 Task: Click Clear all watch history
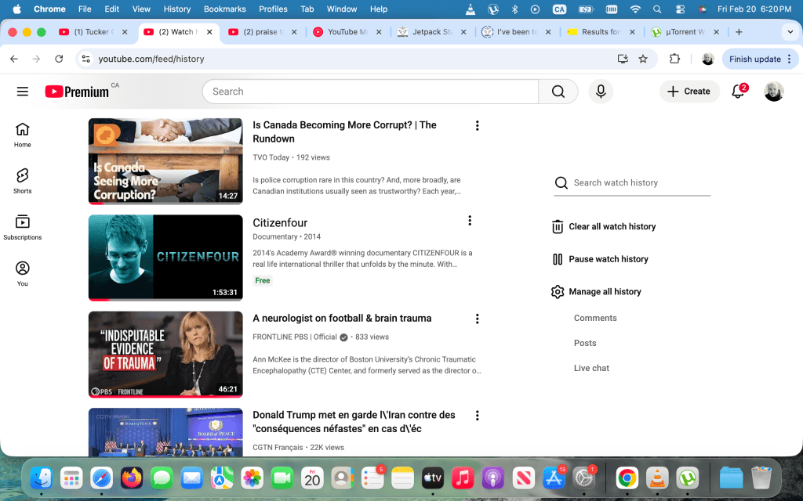(x=612, y=226)
